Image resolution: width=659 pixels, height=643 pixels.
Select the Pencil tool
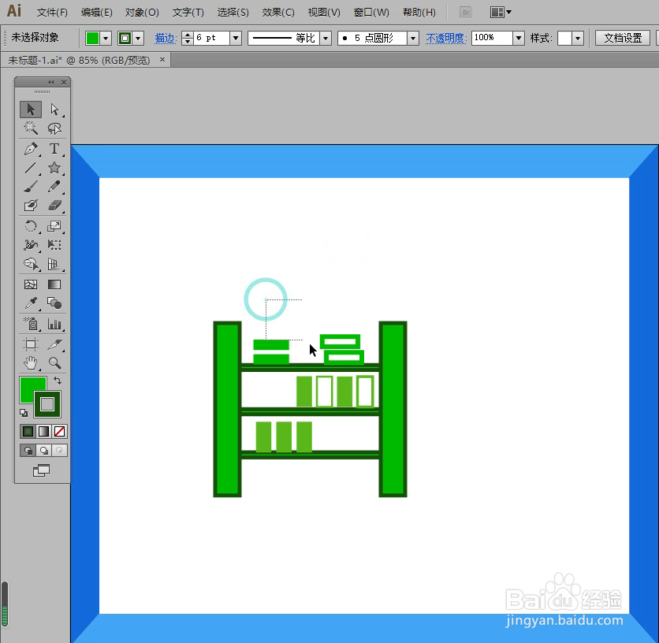coord(54,187)
